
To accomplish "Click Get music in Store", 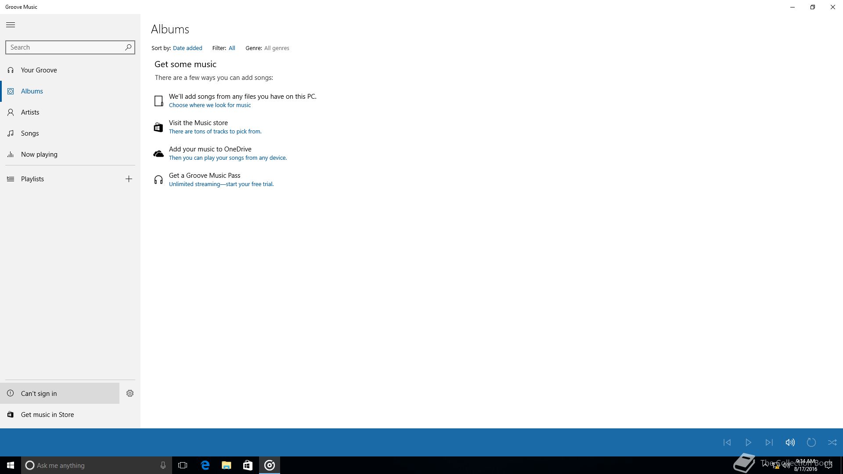I will pyautogui.click(x=70, y=414).
